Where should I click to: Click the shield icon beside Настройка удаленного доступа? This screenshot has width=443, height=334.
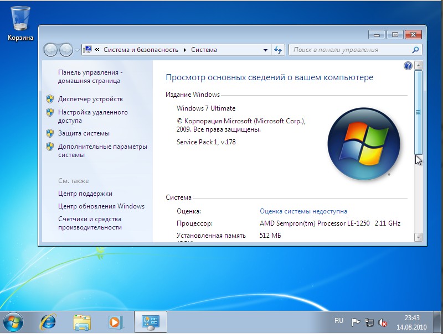[x=50, y=112]
